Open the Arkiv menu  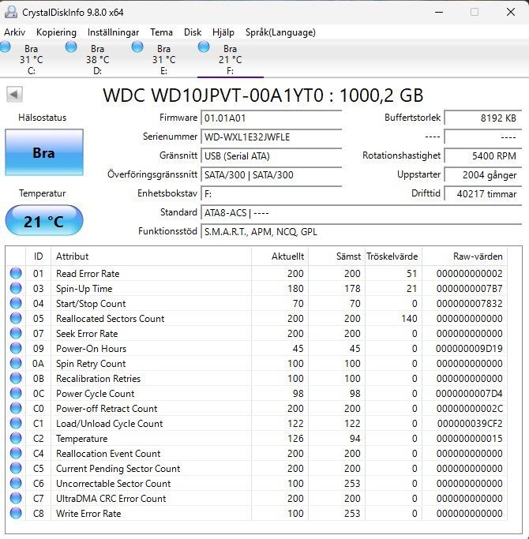(x=15, y=32)
